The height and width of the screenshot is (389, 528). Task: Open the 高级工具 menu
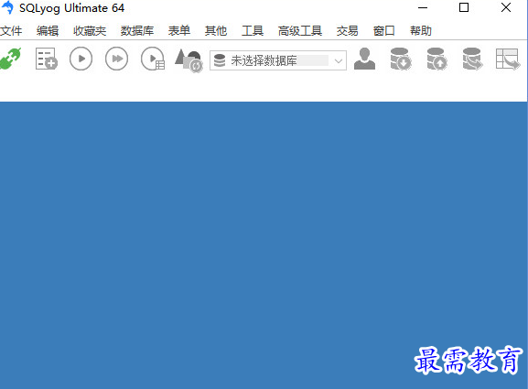pos(300,31)
